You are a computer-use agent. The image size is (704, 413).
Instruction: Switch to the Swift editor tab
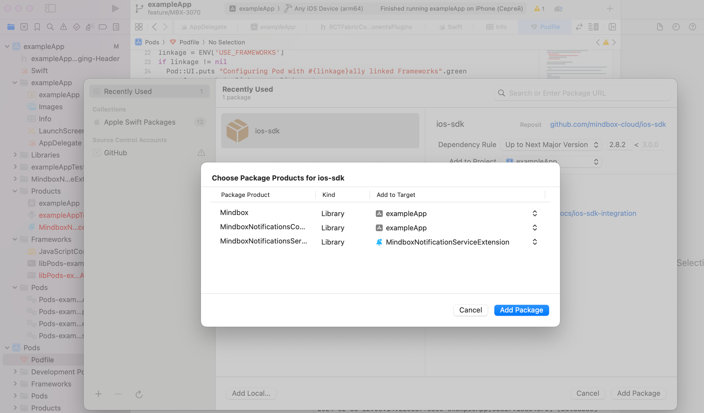(x=450, y=27)
